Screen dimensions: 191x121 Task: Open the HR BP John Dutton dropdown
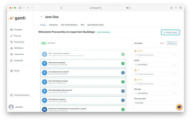pos(155,64)
